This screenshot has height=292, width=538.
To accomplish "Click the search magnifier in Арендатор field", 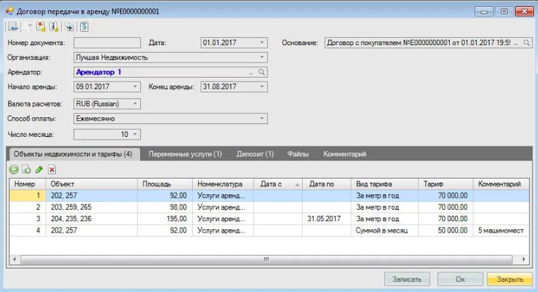I will [x=262, y=72].
